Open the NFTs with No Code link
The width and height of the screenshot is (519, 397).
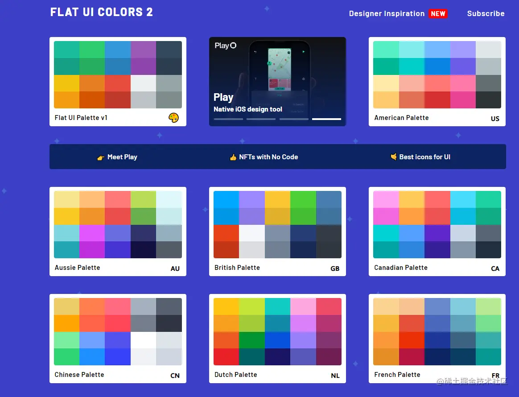pyautogui.click(x=268, y=157)
